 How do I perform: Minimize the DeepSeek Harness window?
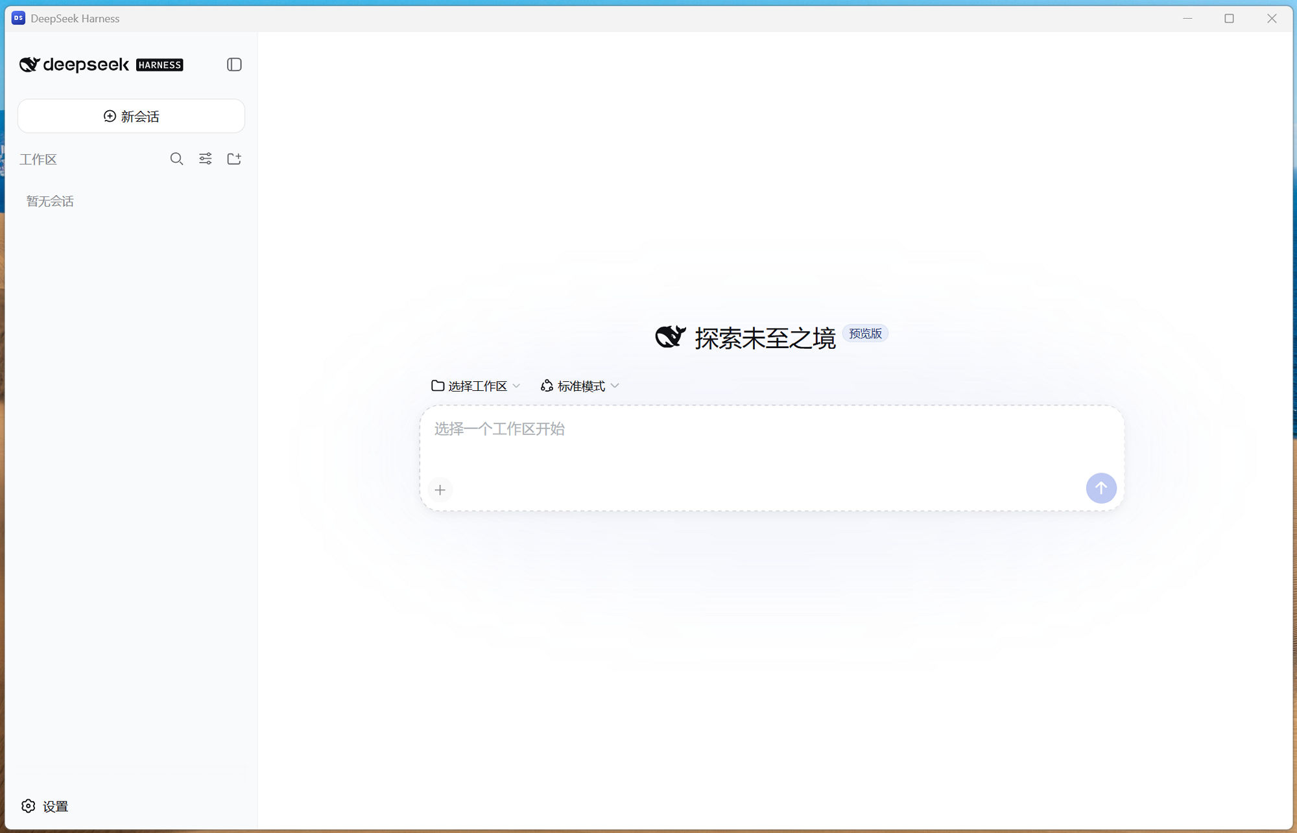(1187, 18)
